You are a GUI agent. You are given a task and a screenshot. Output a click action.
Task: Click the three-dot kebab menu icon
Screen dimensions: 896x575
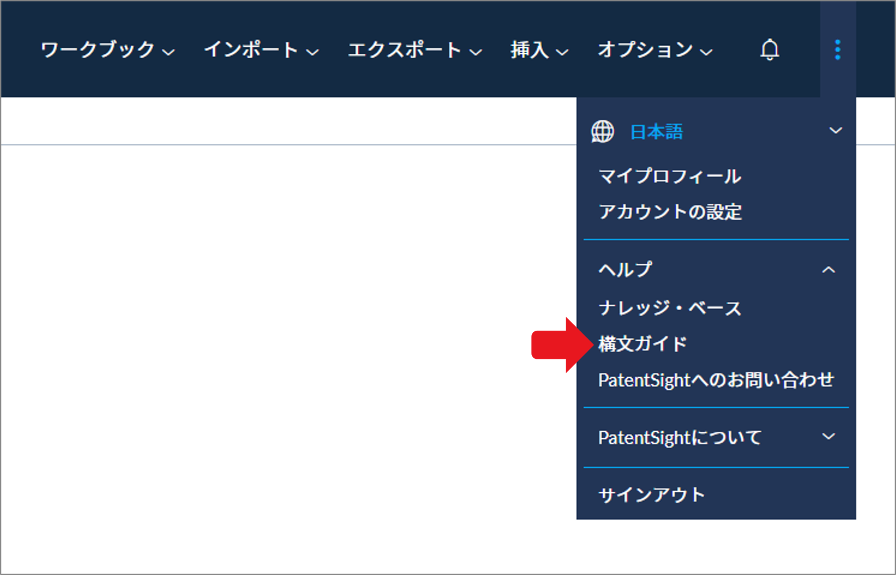pyautogui.click(x=838, y=50)
